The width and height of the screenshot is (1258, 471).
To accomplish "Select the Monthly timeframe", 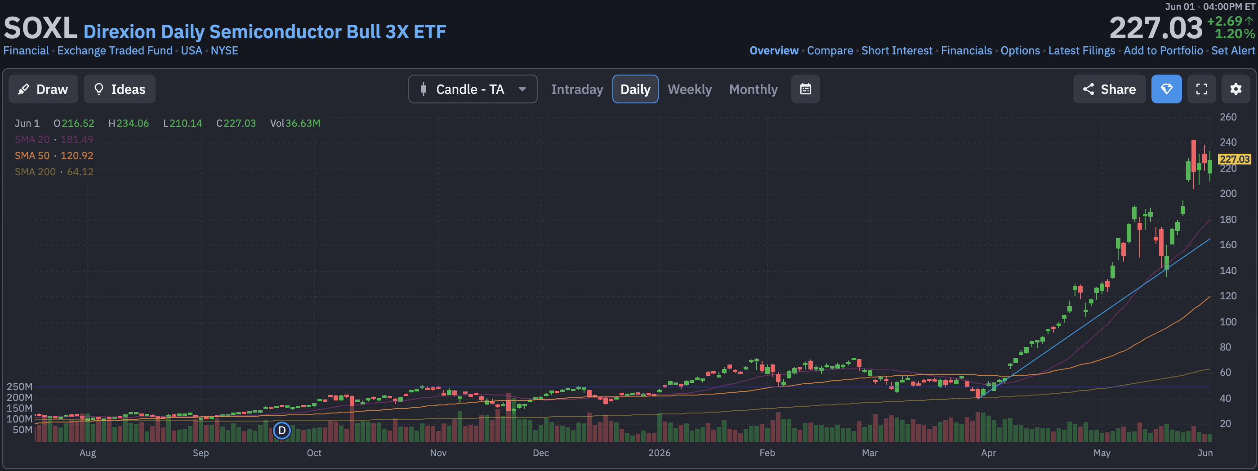I will [753, 89].
